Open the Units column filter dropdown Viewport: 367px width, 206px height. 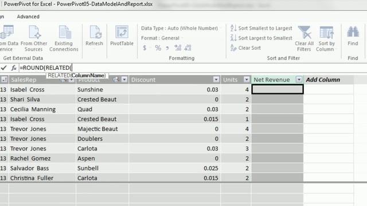click(246, 80)
